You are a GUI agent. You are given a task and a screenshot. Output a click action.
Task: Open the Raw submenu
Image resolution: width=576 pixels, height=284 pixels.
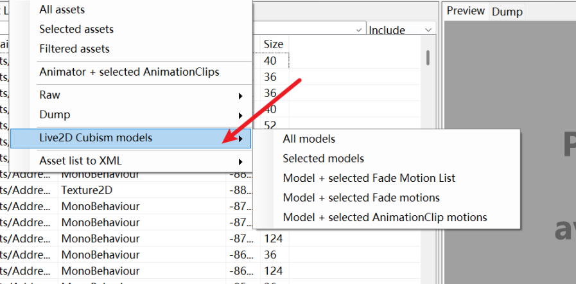coord(130,95)
